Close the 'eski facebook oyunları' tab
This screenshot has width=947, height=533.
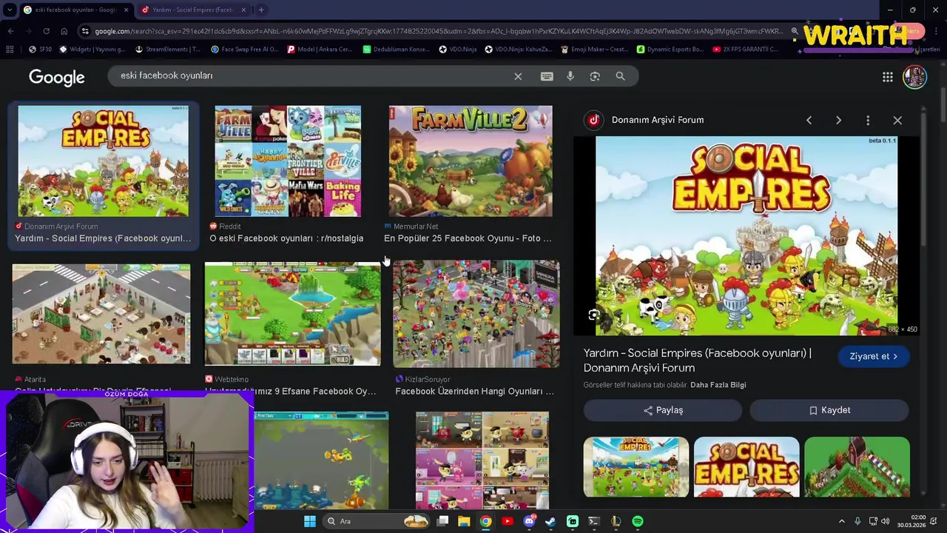126,10
